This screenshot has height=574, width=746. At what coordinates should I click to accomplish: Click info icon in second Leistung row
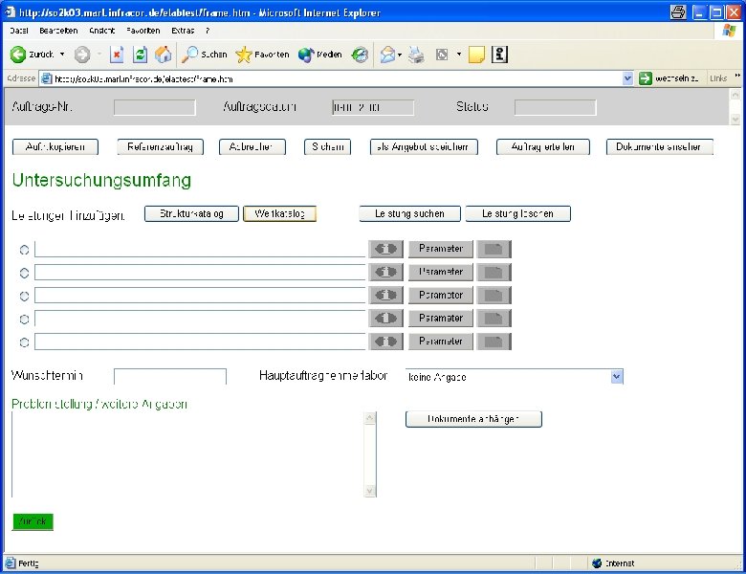pyautogui.click(x=385, y=273)
